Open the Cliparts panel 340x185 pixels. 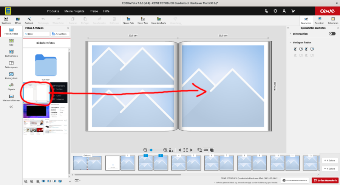coord(11,87)
